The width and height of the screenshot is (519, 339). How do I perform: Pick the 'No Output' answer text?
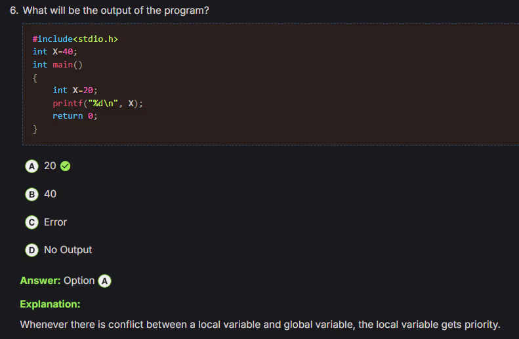(68, 250)
